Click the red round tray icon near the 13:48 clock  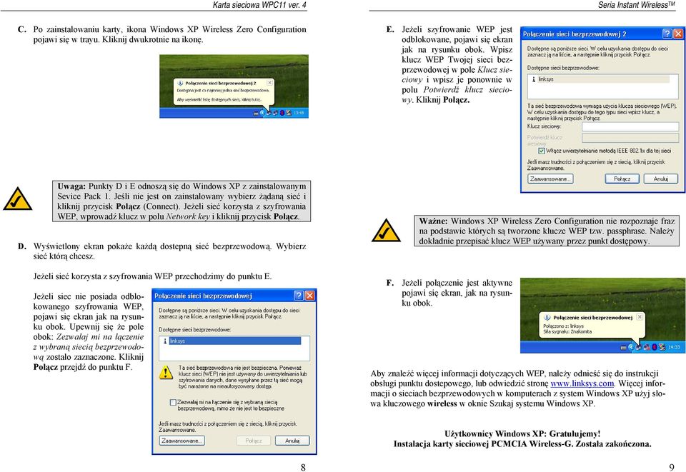click(282, 113)
